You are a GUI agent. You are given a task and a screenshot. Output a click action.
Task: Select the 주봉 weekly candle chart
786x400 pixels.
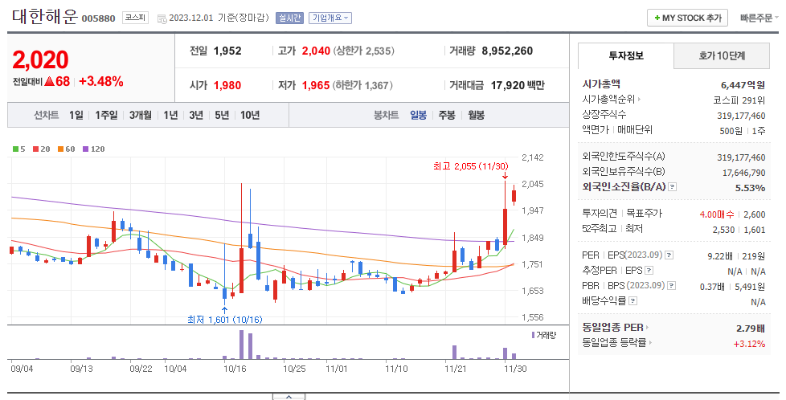(447, 116)
